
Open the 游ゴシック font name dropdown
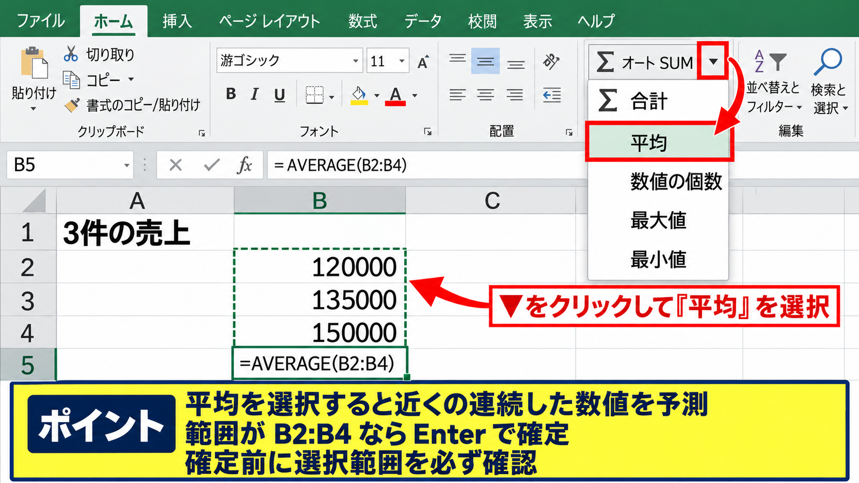click(x=356, y=62)
